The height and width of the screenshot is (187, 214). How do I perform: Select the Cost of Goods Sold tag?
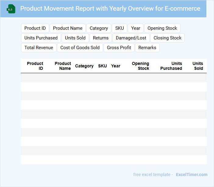pyautogui.click(x=80, y=48)
